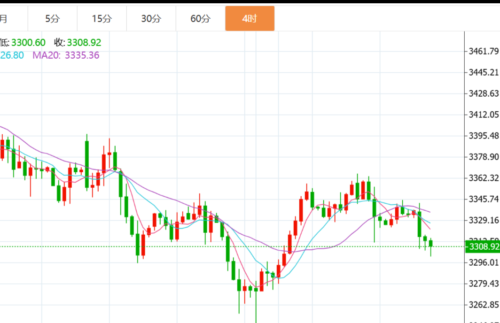500x323 pixels.
Task: Select the highlighted 4时 tab
Action: pyautogui.click(x=250, y=18)
